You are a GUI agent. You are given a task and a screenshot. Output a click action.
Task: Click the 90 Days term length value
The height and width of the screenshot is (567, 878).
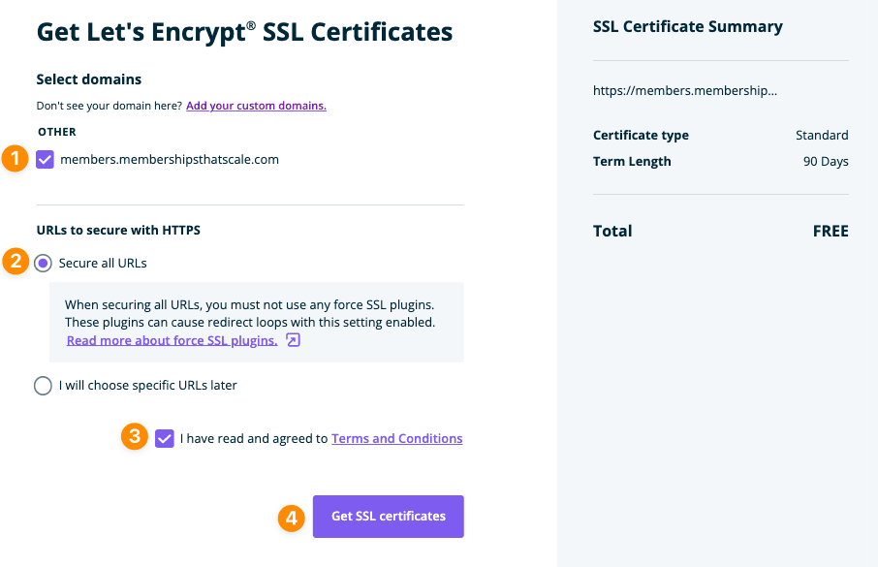click(x=825, y=161)
